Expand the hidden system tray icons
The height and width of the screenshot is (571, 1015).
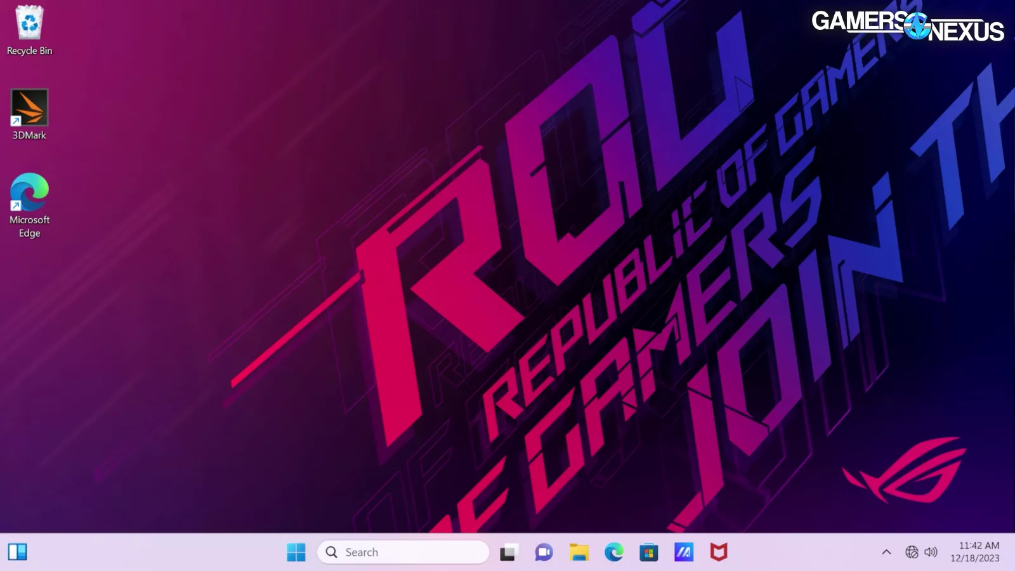[886, 552]
